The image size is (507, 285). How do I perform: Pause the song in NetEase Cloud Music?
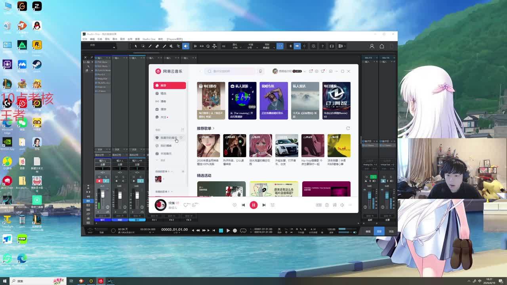253,205
